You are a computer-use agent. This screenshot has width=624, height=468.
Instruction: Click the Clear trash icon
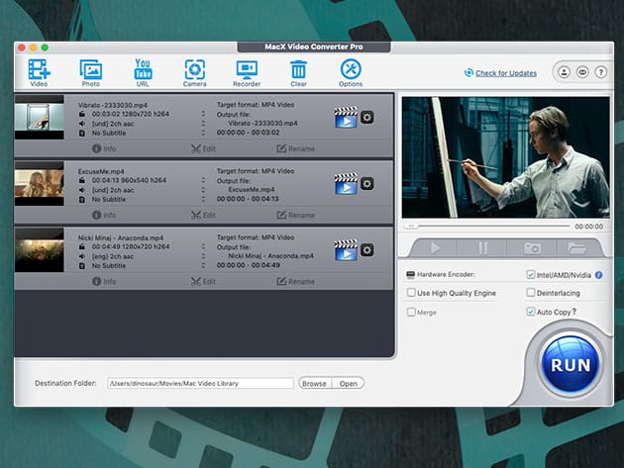(x=298, y=70)
